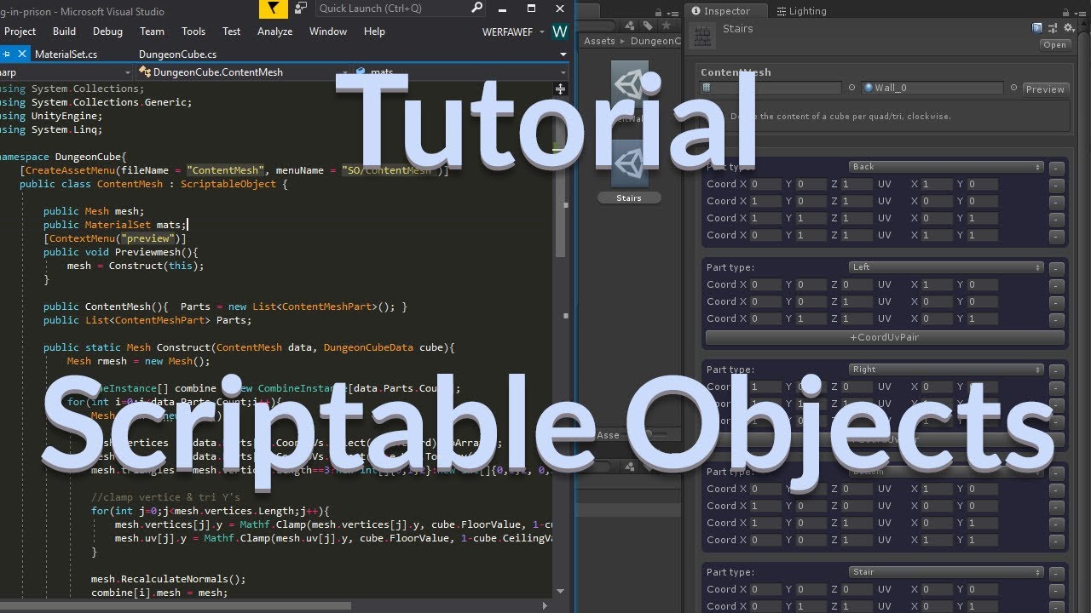Open the Team menu

pyautogui.click(x=152, y=32)
